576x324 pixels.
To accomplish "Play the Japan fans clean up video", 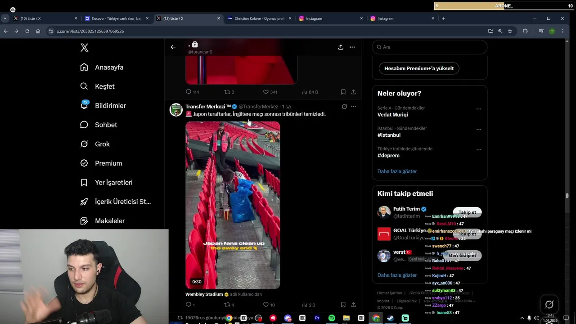I will [x=233, y=205].
